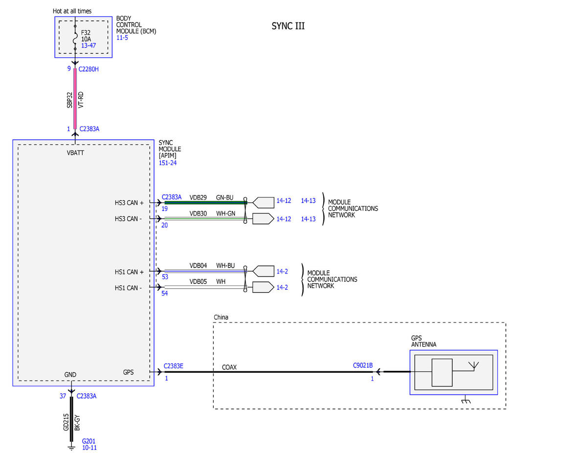Click the 'HS1 CAN -' terminal label
The height and width of the screenshot is (453, 587).
tap(129, 287)
